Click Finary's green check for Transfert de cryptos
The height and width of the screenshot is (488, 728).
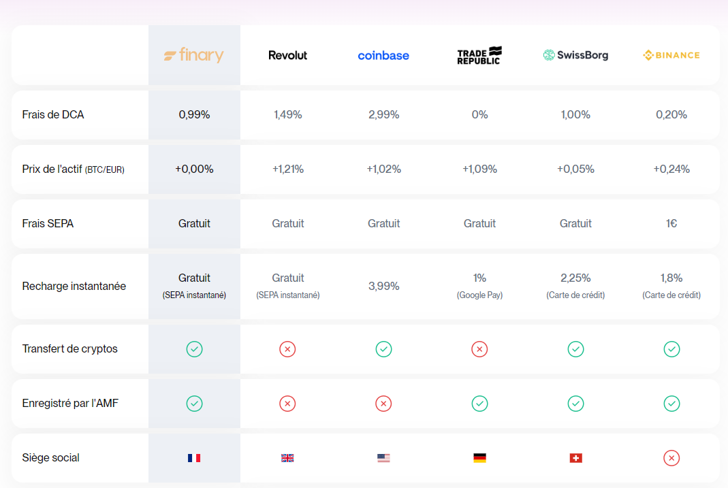point(194,349)
